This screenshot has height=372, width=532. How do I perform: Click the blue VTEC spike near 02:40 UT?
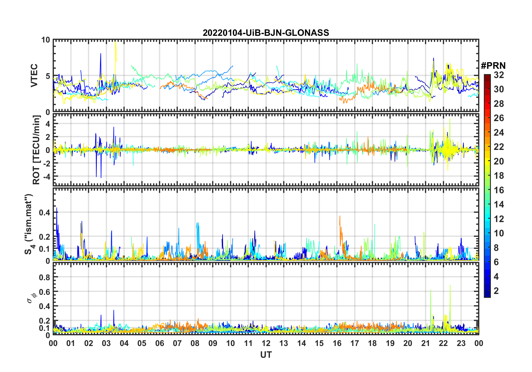101,56
